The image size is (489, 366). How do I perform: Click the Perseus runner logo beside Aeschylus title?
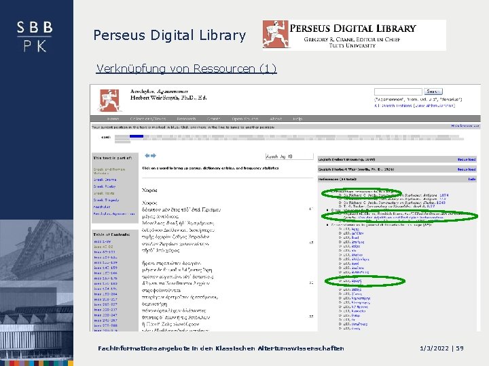(x=109, y=100)
